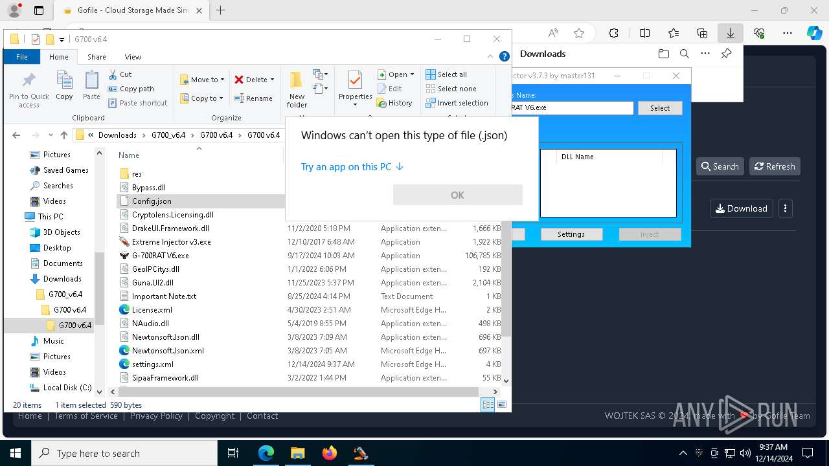This screenshot has height=466, width=829.
Task: Switch to large icons view
Action: [502, 405]
